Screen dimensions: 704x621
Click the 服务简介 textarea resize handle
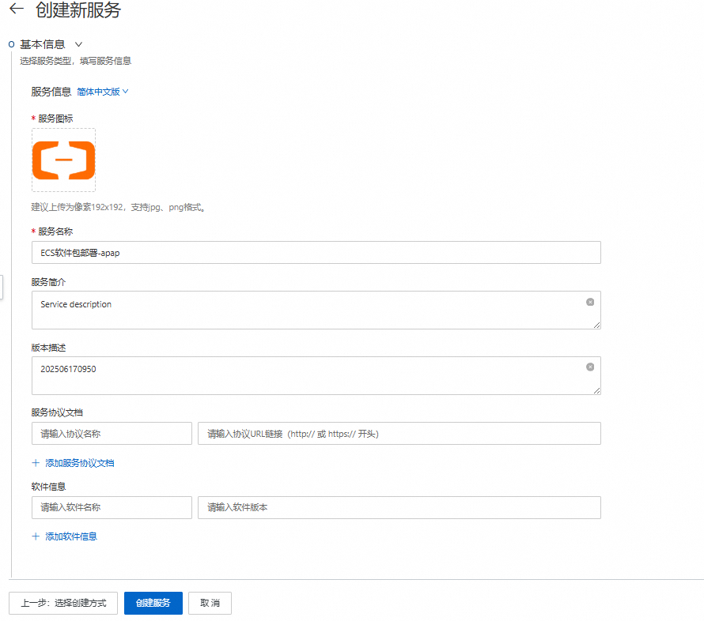596,325
